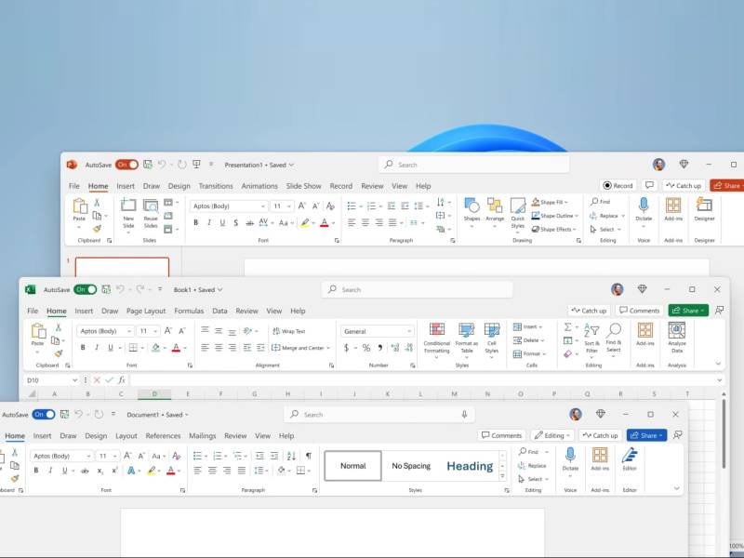Open Page Layout tab in Excel
The height and width of the screenshot is (558, 744).
pyautogui.click(x=146, y=311)
